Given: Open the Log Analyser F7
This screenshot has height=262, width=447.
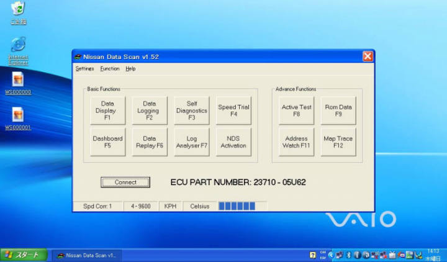Looking at the screenshot, I should click(192, 142).
